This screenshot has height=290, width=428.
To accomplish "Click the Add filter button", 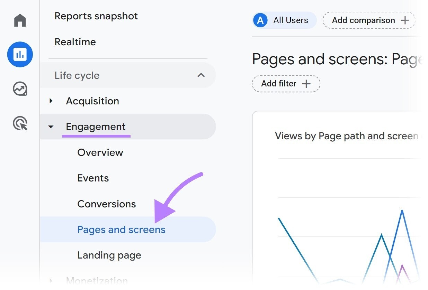I will click(x=286, y=83).
